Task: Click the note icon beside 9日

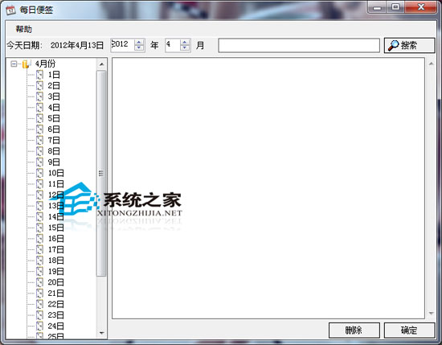Action: [x=39, y=162]
